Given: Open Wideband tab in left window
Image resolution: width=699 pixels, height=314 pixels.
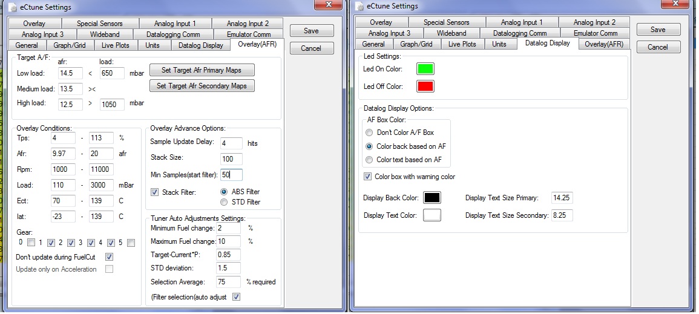Looking at the screenshot, I should click(x=105, y=34).
